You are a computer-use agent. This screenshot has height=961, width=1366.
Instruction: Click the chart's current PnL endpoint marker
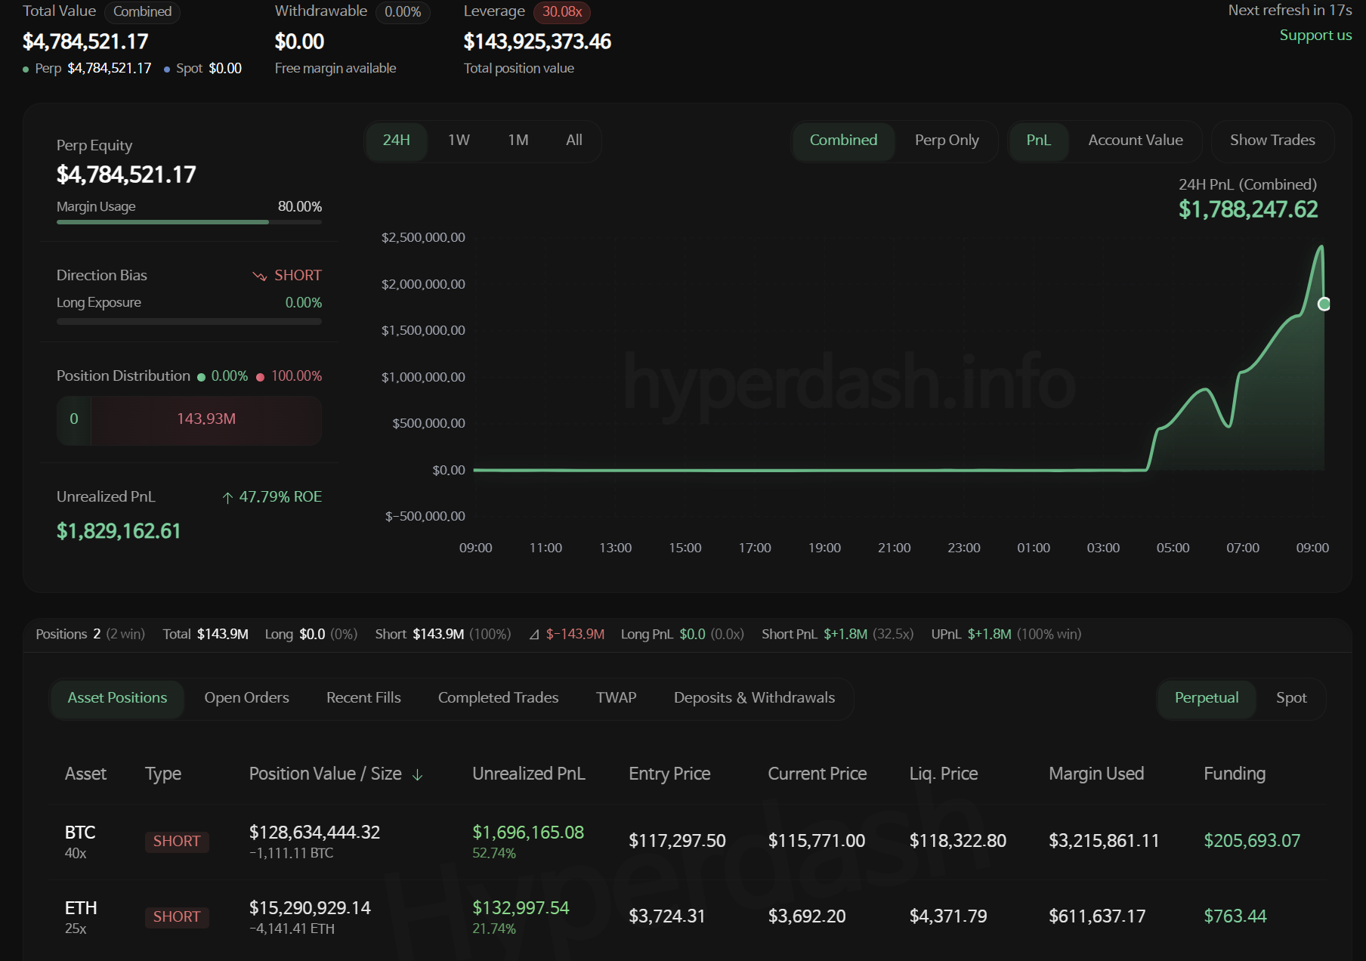1324,304
